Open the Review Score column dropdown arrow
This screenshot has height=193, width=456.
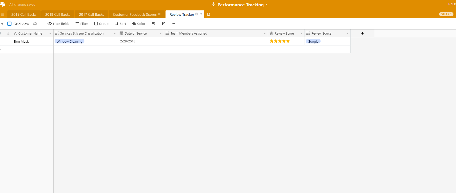pos(301,34)
